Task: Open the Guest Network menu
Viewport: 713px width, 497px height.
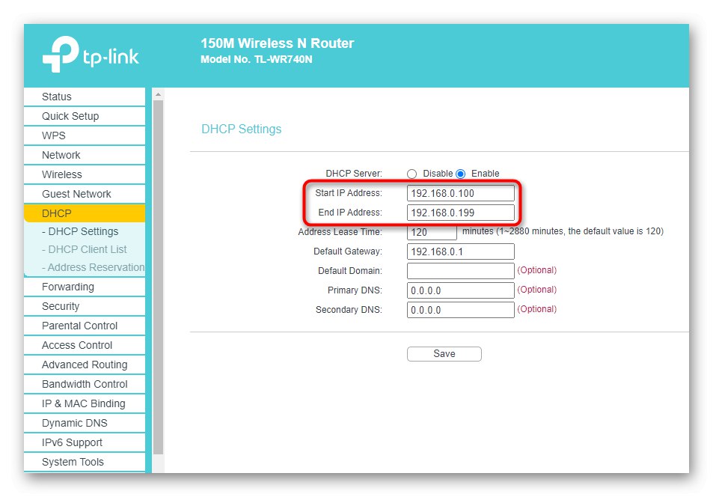Action: pyautogui.click(x=85, y=195)
